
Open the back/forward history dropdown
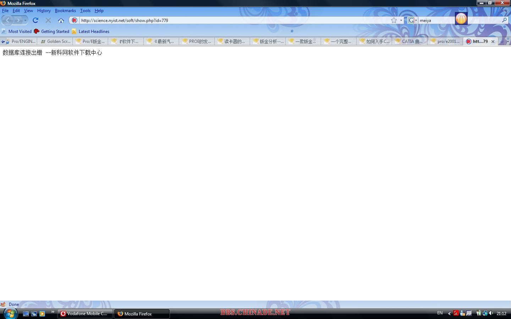[x=25, y=20]
